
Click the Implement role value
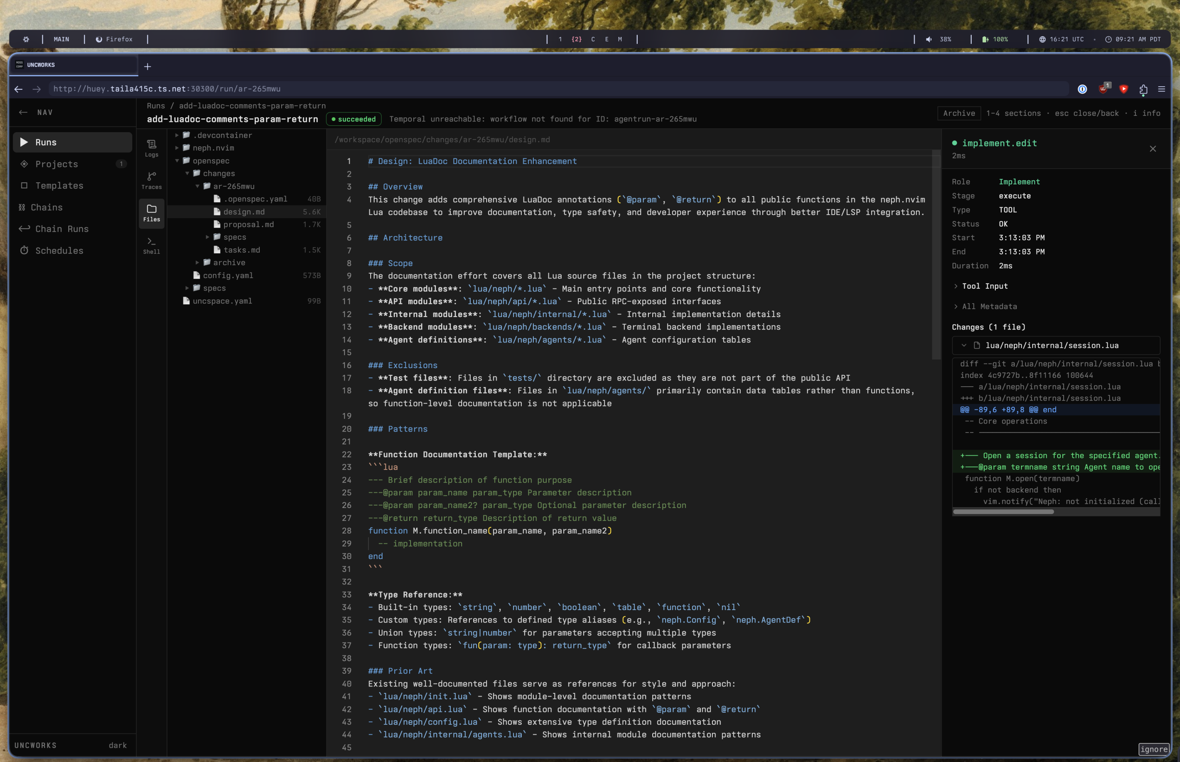[1019, 181]
